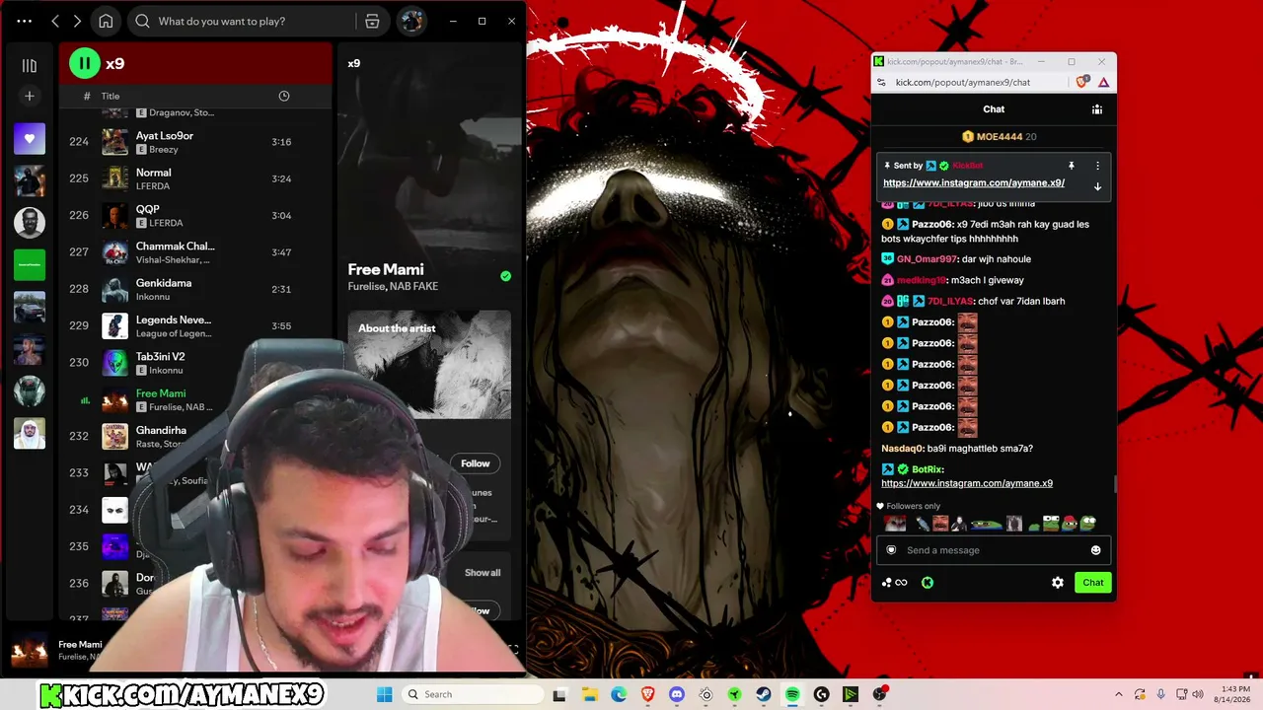Select the song Chammak Chal...
The image size is (1263, 710).
point(195,252)
